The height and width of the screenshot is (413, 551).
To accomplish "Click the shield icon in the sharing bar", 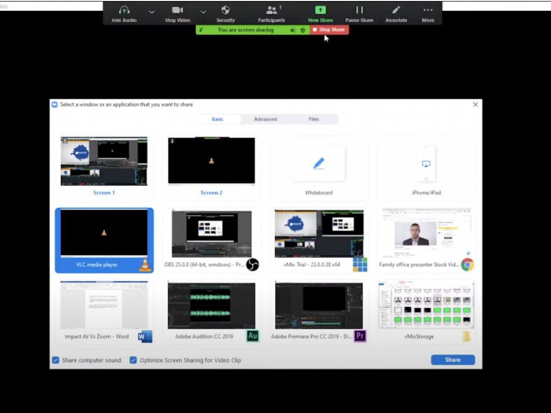I will point(302,30).
